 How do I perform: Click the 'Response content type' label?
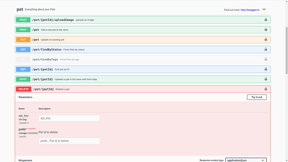pos(211,160)
